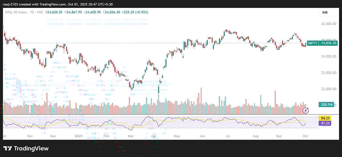This screenshot has width=342, height=157.
Task: Click the Nifty 50 Index chart title
Action: pyautogui.click(x=17, y=12)
